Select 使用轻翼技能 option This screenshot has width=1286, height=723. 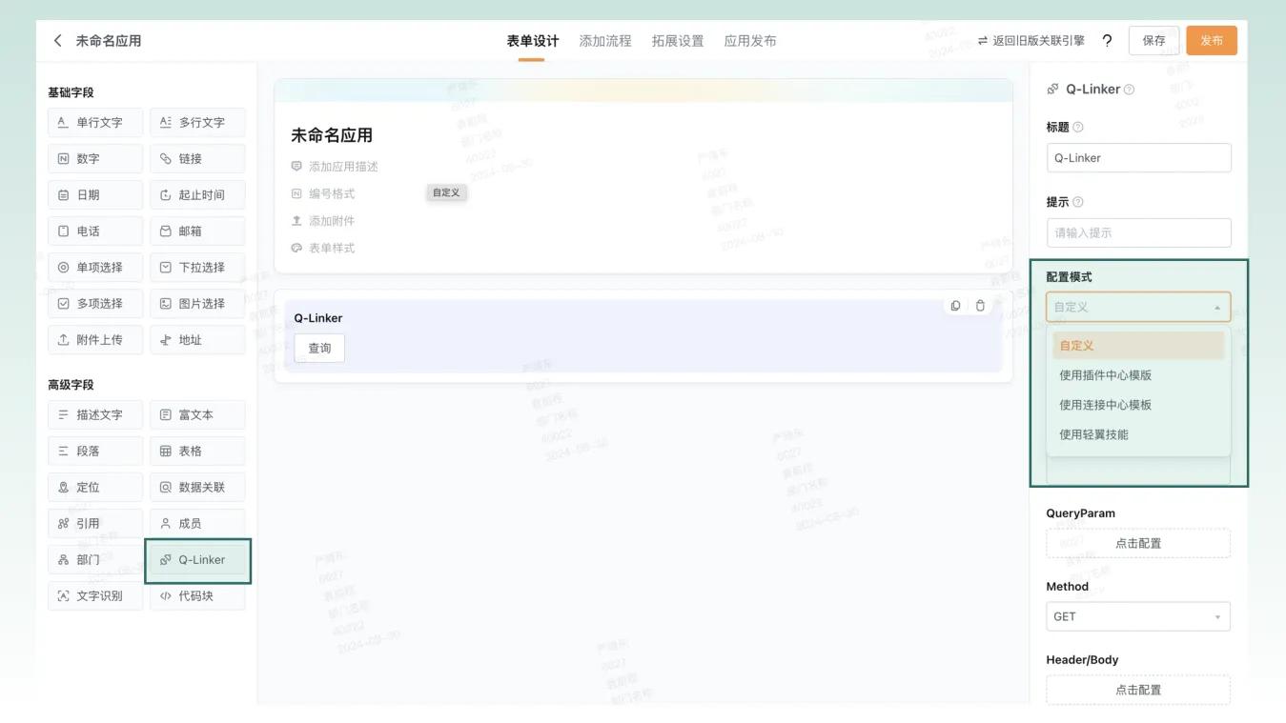point(1138,434)
